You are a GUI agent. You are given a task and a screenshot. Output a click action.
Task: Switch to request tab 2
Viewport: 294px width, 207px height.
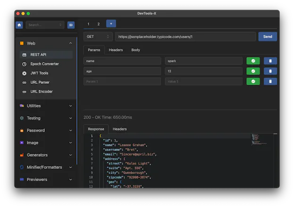tap(98, 24)
